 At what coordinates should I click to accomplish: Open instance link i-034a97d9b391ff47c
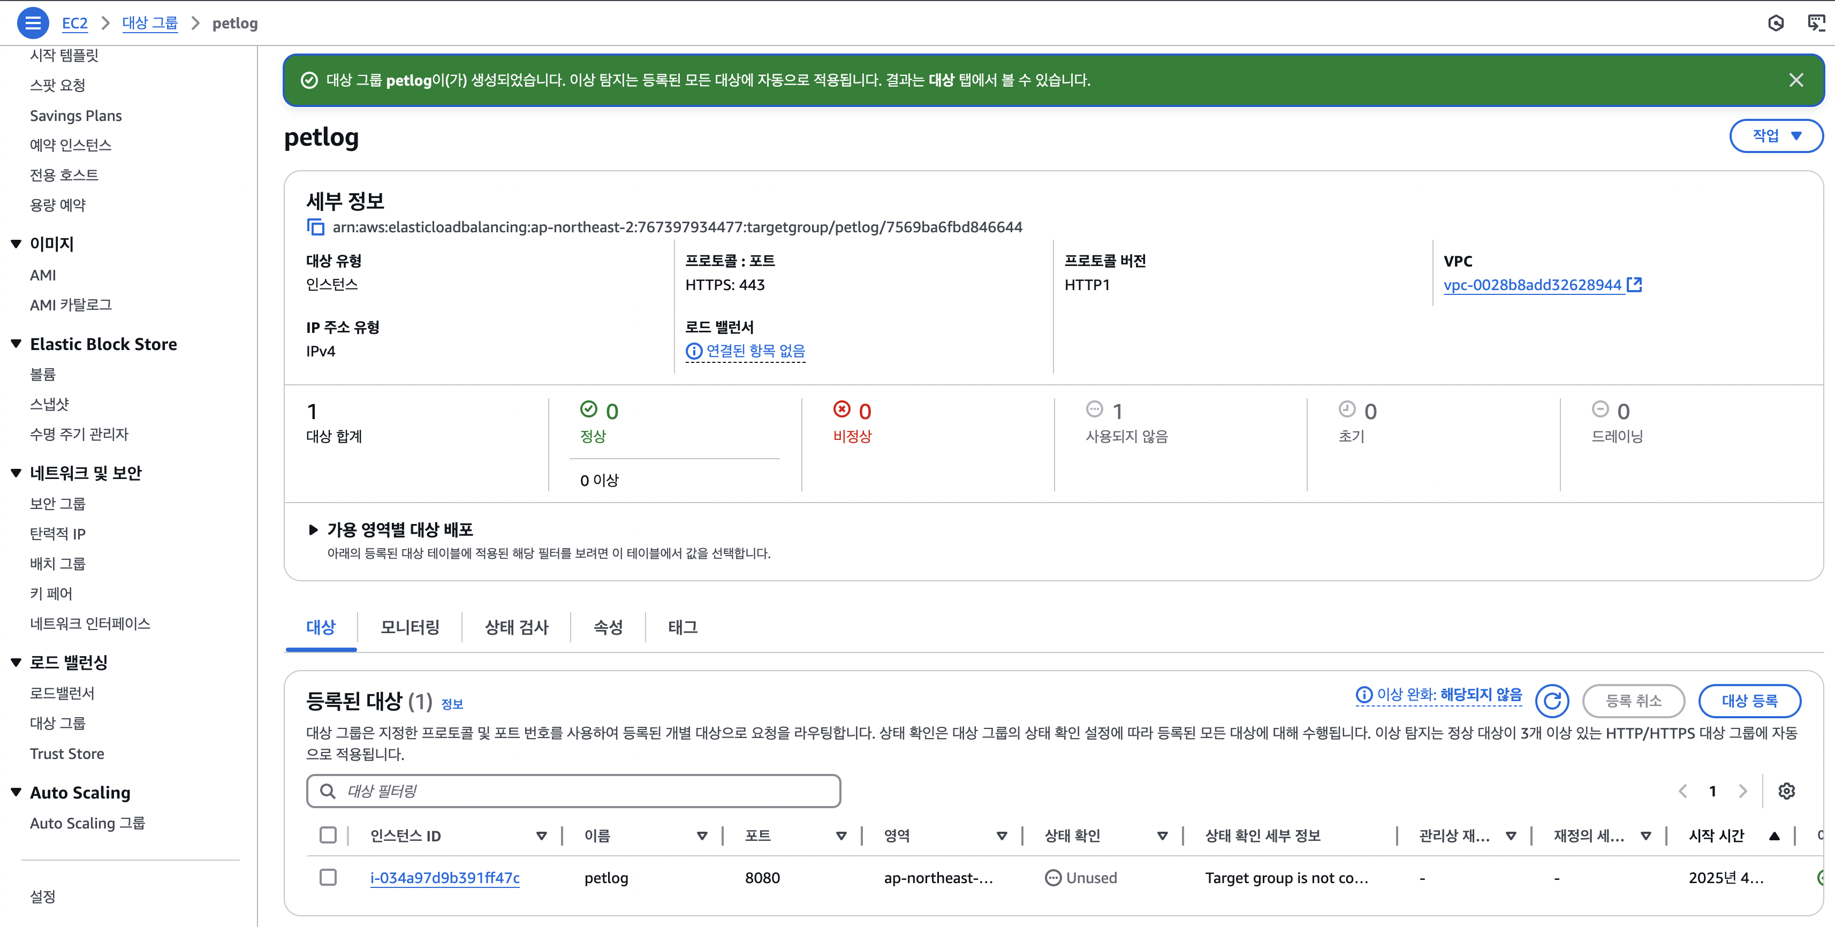pos(444,878)
